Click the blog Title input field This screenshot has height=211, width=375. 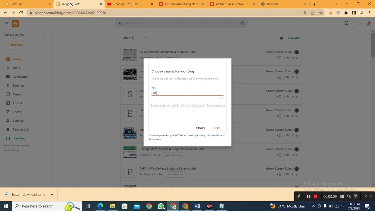tap(187, 93)
